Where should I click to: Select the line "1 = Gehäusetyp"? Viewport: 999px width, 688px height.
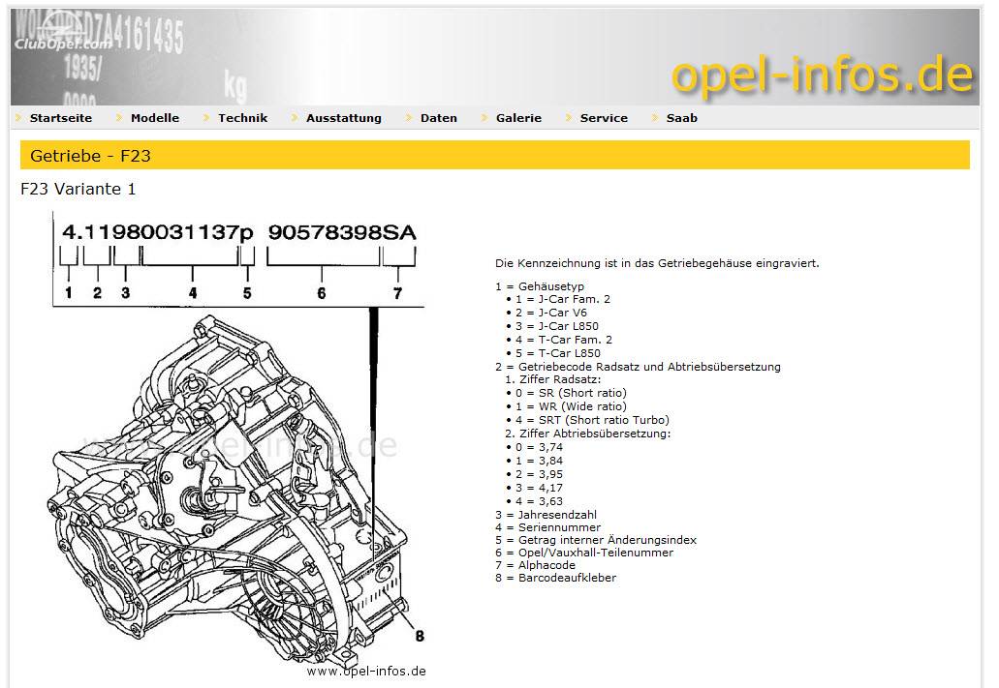[x=540, y=286]
